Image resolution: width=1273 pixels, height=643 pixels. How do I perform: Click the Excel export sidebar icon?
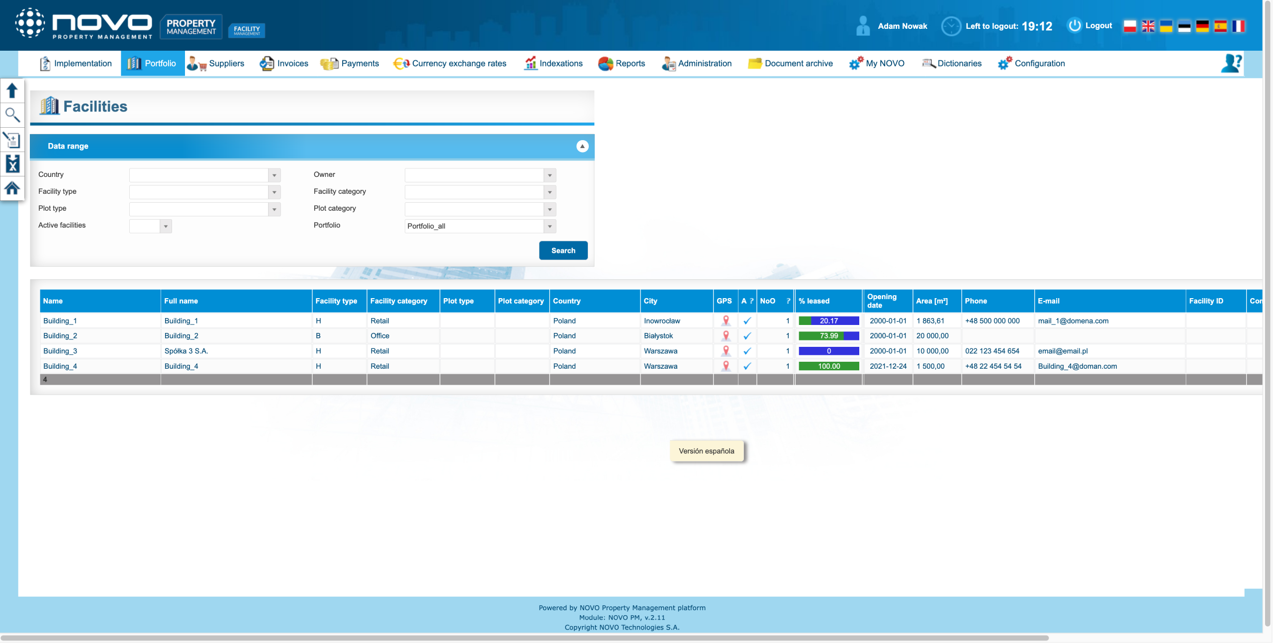pos(12,163)
